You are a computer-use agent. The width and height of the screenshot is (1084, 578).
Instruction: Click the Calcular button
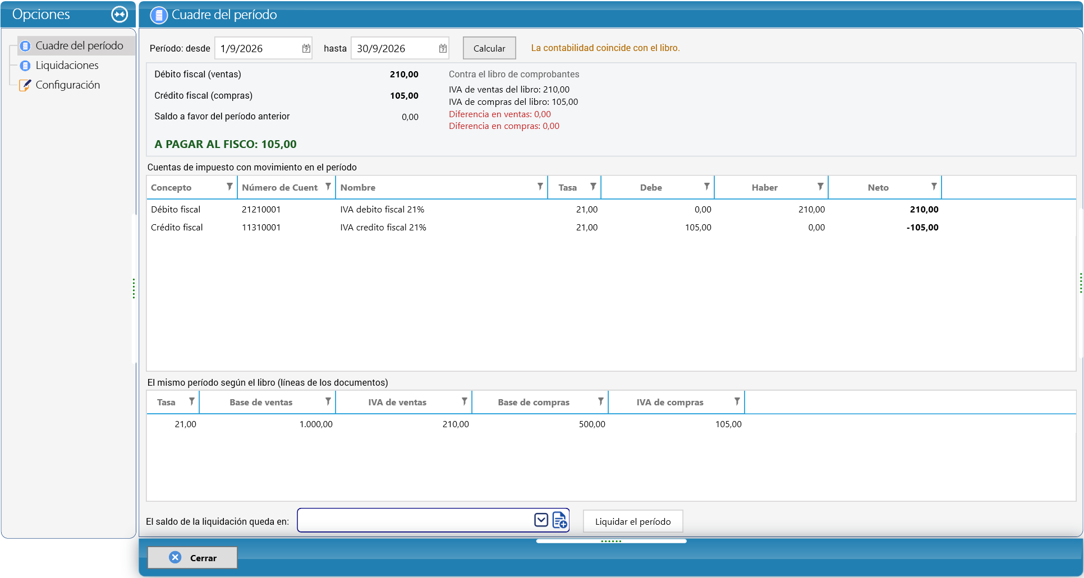pyautogui.click(x=489, y=48)
